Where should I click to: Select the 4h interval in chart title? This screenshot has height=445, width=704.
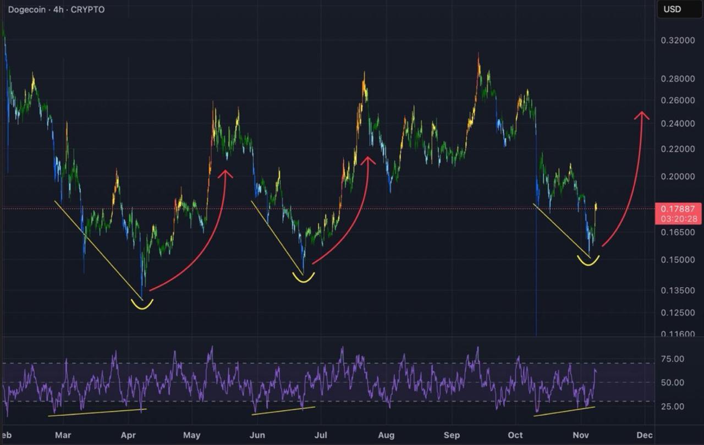tap(58, 10)
